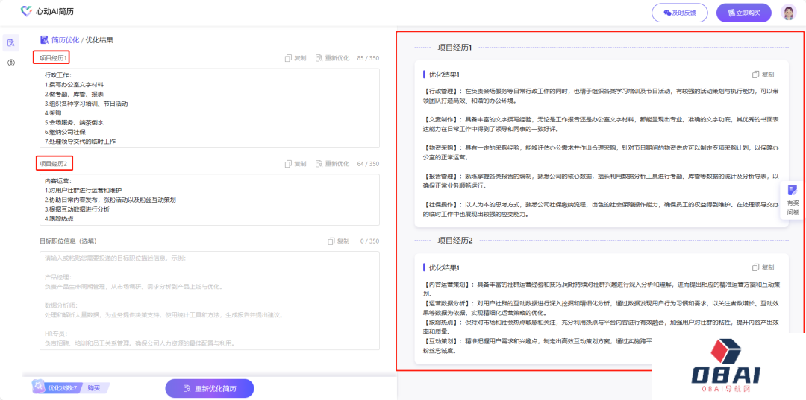Copy 优化结果1 under 项目经历2 results
Image resolution: width=806 pixels, height=400 pixels.
pyautogui.click(x=763, y=267)
